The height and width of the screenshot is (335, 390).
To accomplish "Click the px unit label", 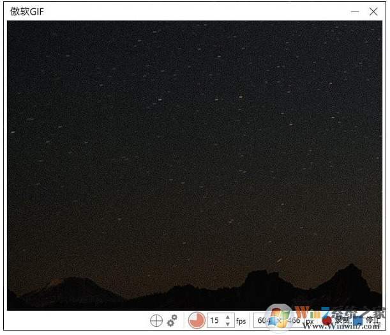I will [x=309, y=321].
